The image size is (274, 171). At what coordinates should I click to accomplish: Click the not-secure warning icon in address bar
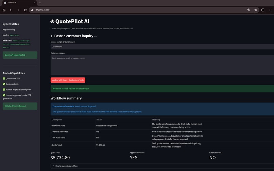tap(32, 10)
